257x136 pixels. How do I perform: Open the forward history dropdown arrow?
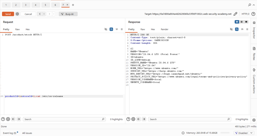tap(54, 14)
